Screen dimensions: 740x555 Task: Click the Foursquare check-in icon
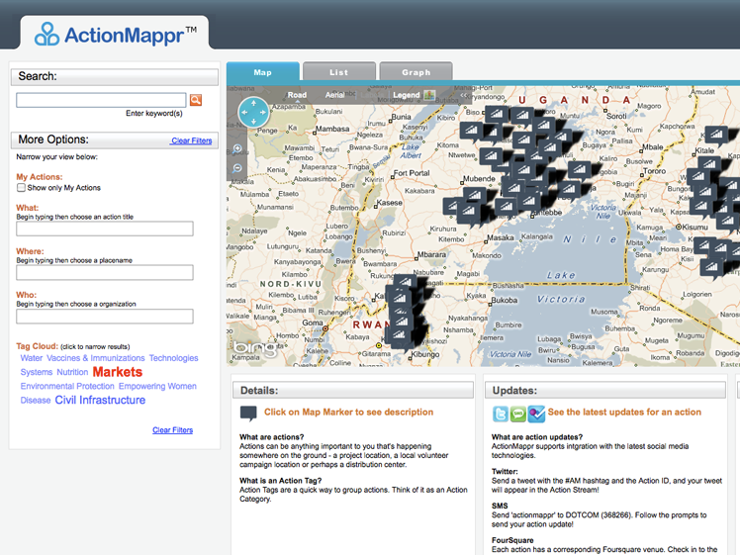pos(536,414)
